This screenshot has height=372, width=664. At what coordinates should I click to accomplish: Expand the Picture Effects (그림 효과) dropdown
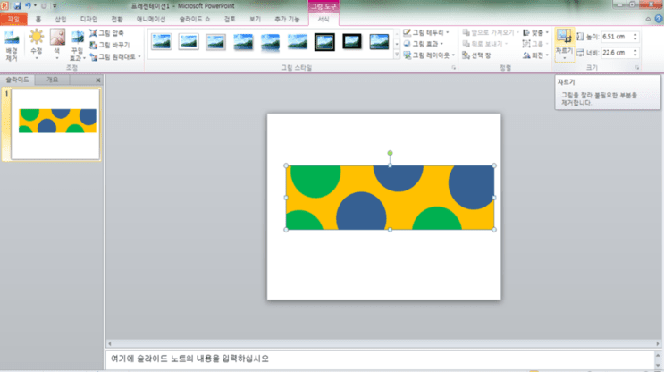tap(424, 44)
